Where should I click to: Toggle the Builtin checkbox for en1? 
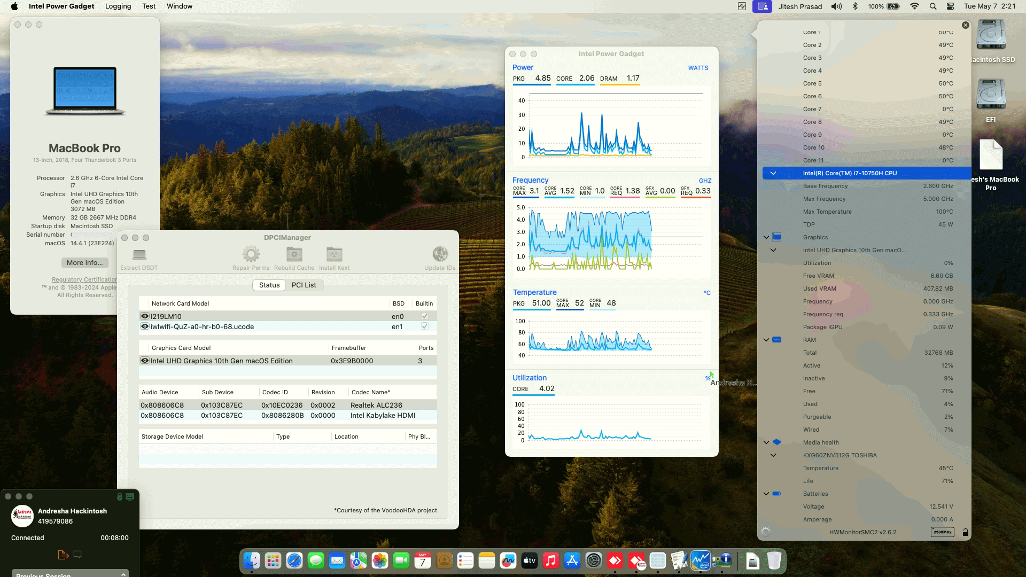424,326
